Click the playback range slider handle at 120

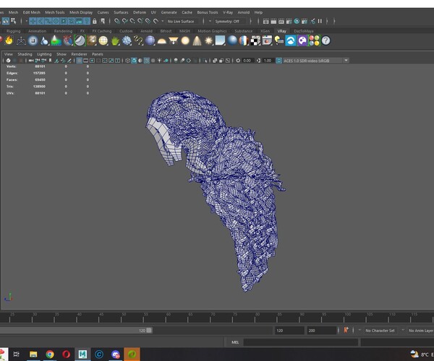coord(149,330)
